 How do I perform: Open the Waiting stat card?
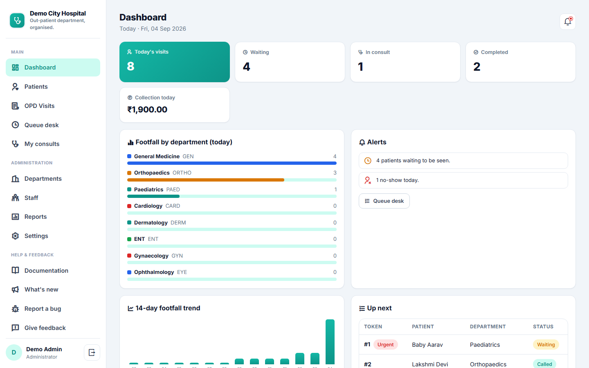coord(290,62)
